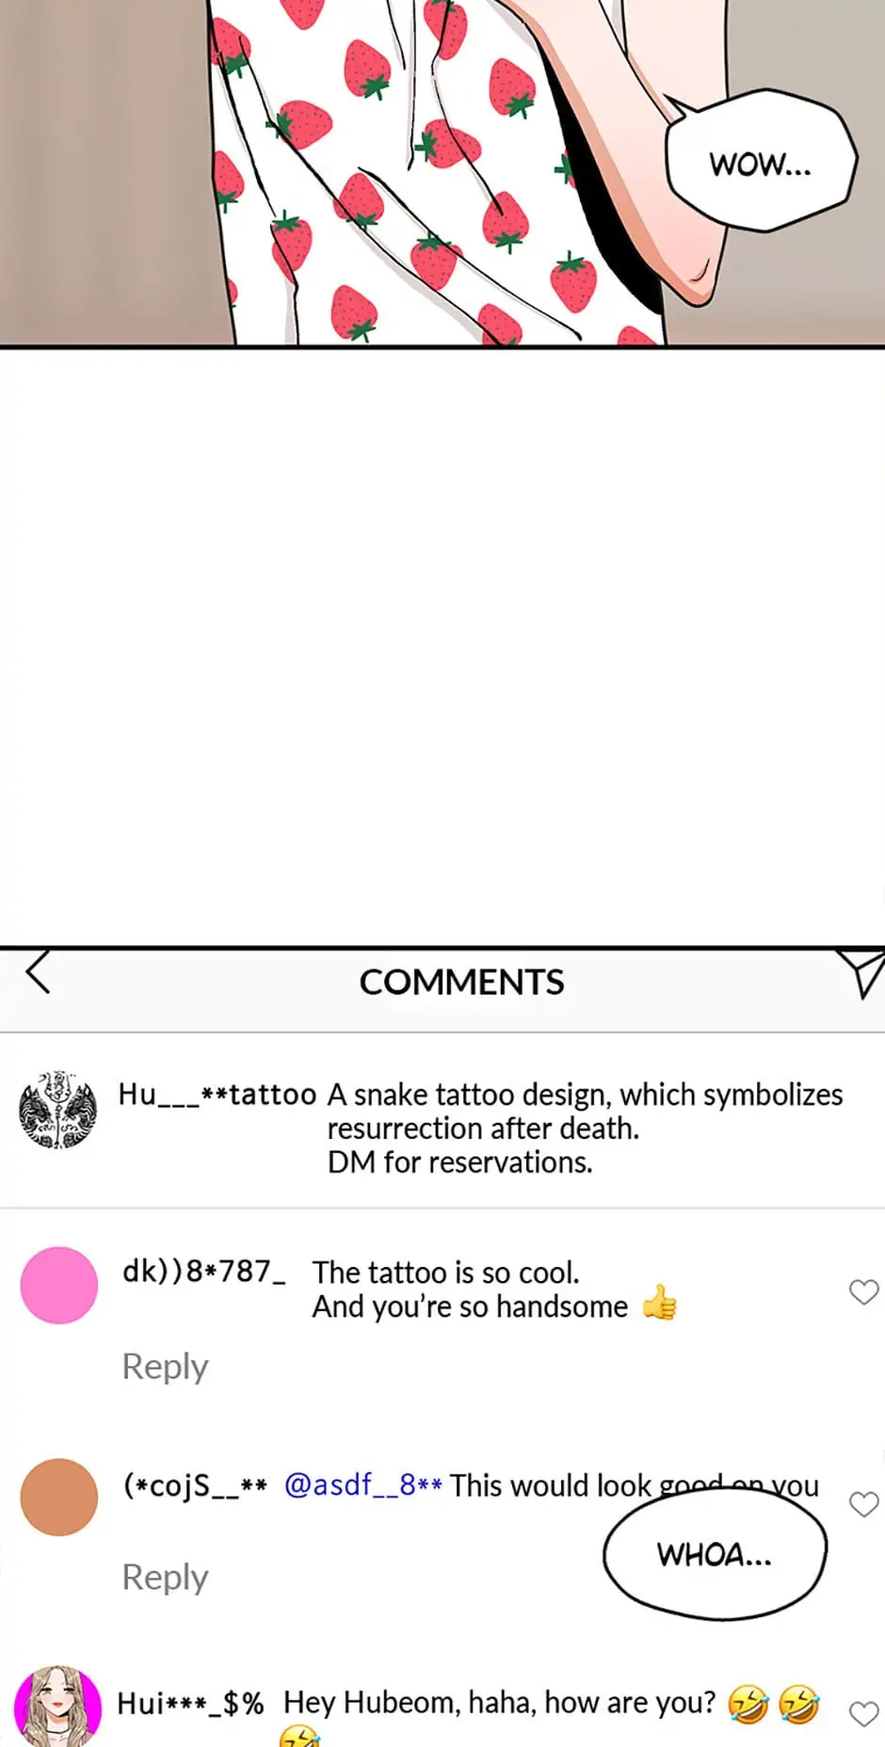The image size is (885, 1747).
Task: Open the orange avatar of (*cojS__**
Action: pos(59,1497)
